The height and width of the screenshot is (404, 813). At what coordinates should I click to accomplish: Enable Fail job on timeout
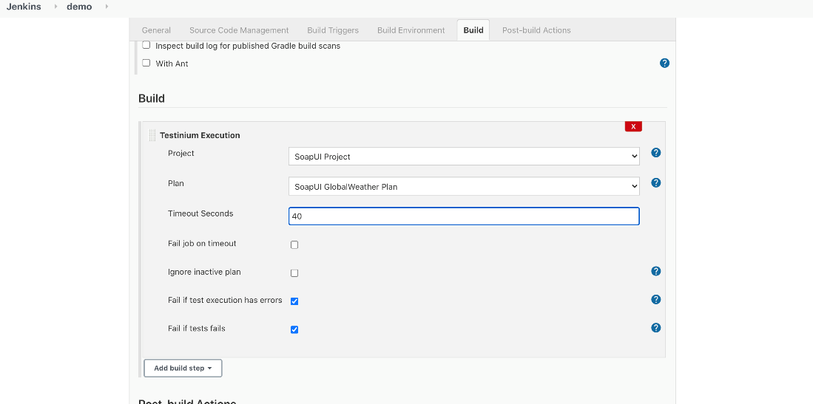tap(294, 245)
